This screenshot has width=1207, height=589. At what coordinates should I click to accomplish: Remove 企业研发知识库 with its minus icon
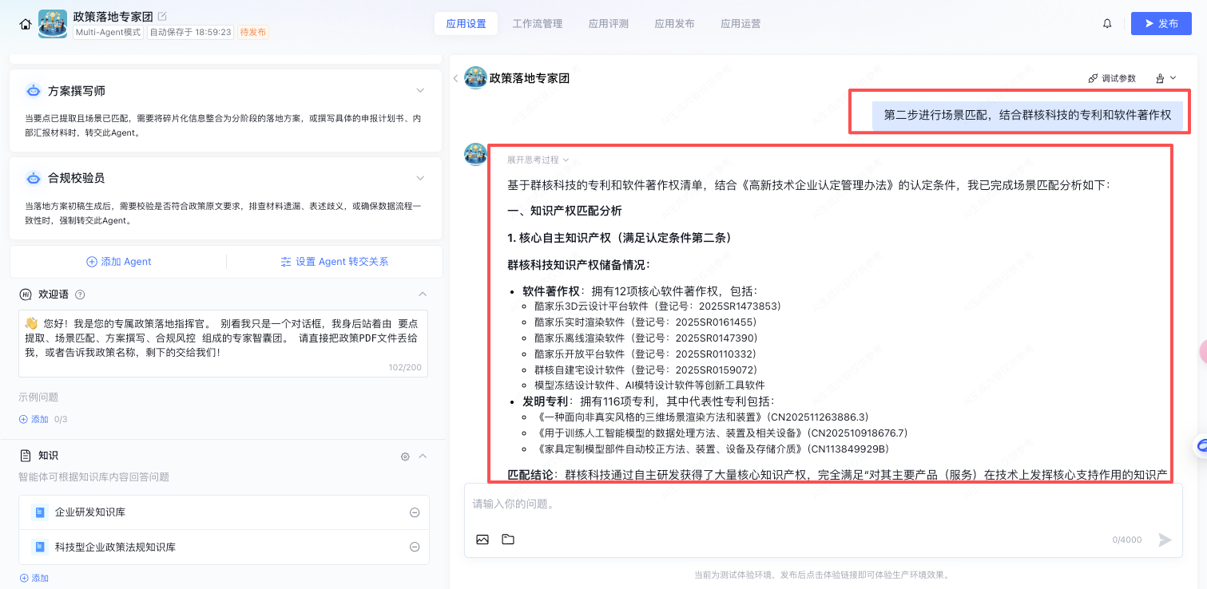click(415, 512)
